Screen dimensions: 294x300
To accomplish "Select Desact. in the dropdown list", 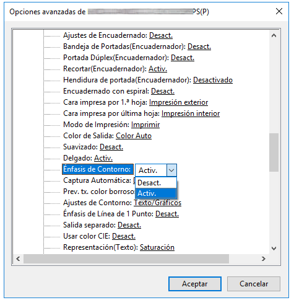I will coord(156,183).
